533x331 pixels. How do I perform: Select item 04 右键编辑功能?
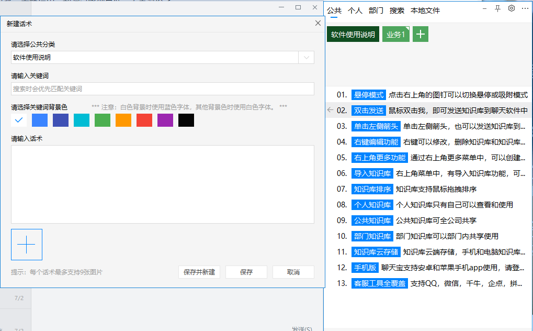[428, 141]
